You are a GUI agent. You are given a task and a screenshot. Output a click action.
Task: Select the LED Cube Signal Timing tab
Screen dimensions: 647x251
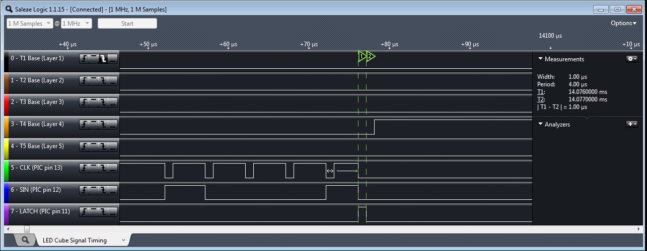(x=75, y=240)
